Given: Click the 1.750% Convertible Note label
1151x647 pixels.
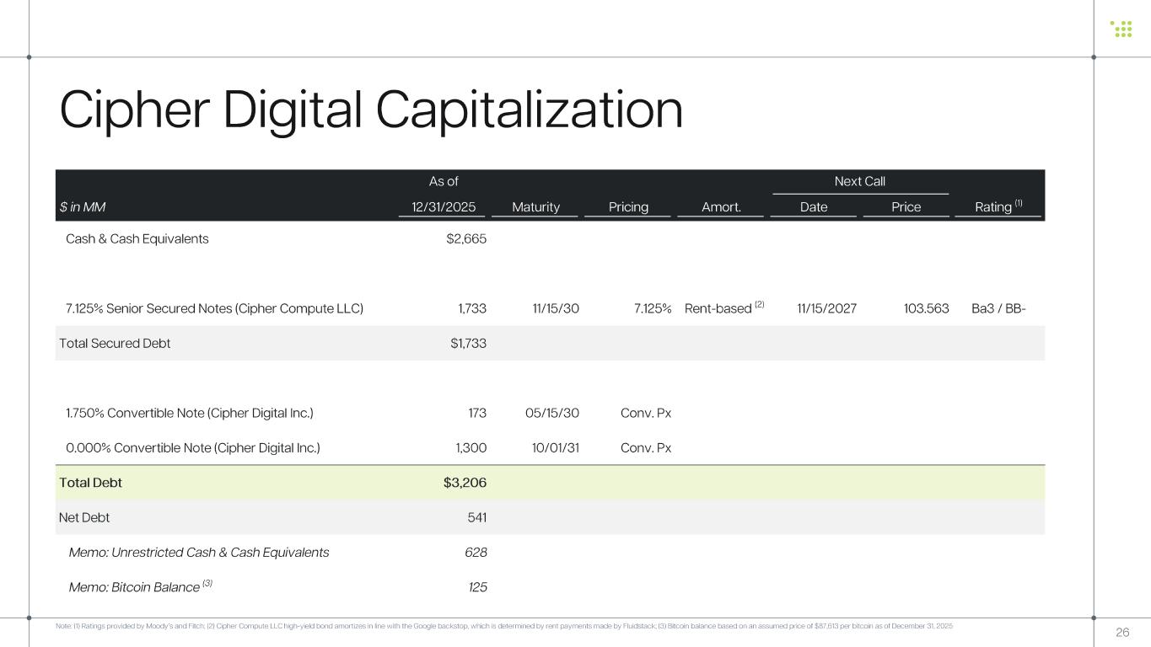Looking at the screenshot, I should click(189, 413).
